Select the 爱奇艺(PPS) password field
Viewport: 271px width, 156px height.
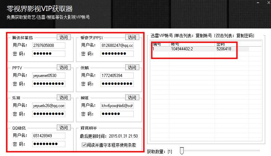[x=117, y=54]
